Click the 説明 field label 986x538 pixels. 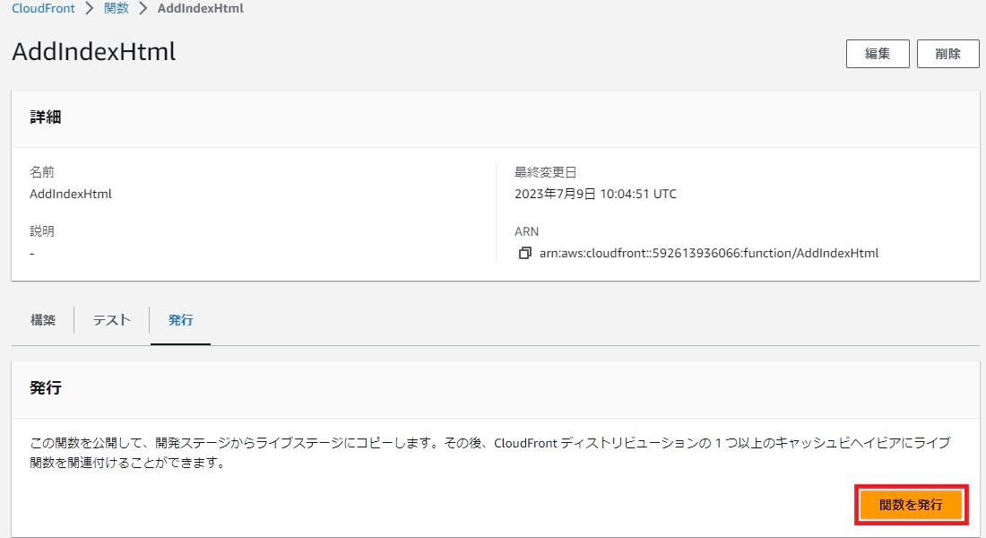tap(42, 231)
